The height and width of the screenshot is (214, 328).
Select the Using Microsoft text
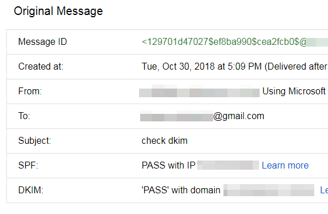tap(294, 91)
